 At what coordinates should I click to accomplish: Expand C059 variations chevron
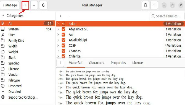[58, 45]
